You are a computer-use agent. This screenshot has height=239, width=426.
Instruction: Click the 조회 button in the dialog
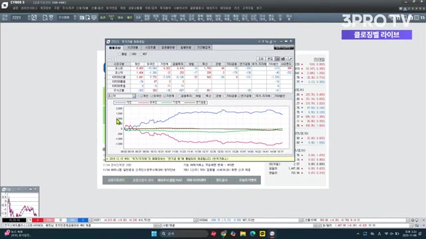[261, 59]
